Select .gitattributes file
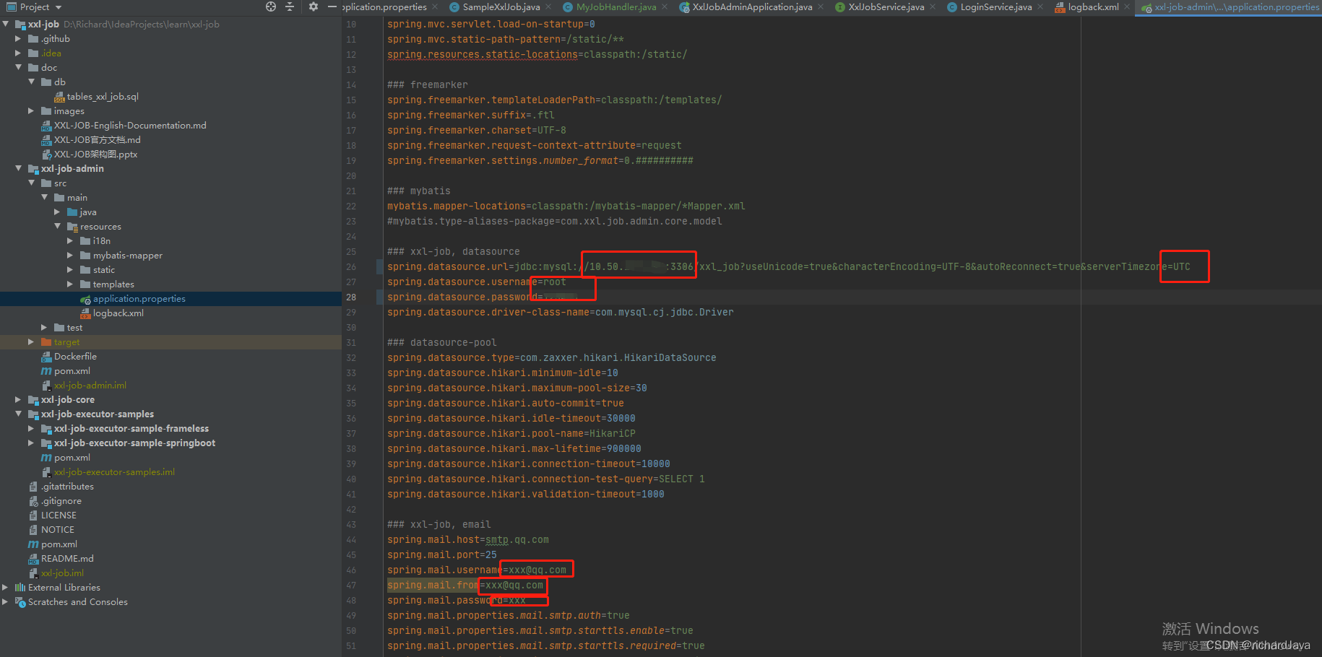This screenshot has height=657, width=1322. (67, 486)
